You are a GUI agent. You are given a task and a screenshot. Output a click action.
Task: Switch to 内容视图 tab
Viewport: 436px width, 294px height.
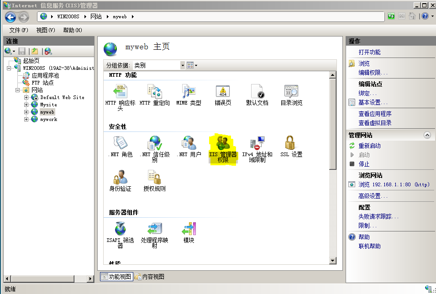tap(150, 277)
